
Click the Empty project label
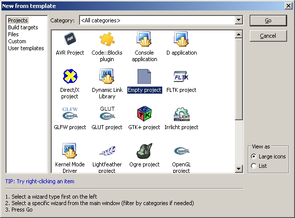click(145, 90)
